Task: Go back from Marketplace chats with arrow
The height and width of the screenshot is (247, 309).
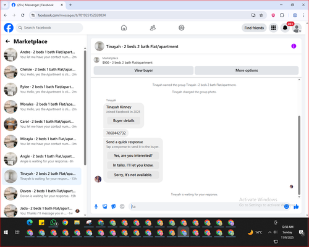Action: click(x=7, y=41)
